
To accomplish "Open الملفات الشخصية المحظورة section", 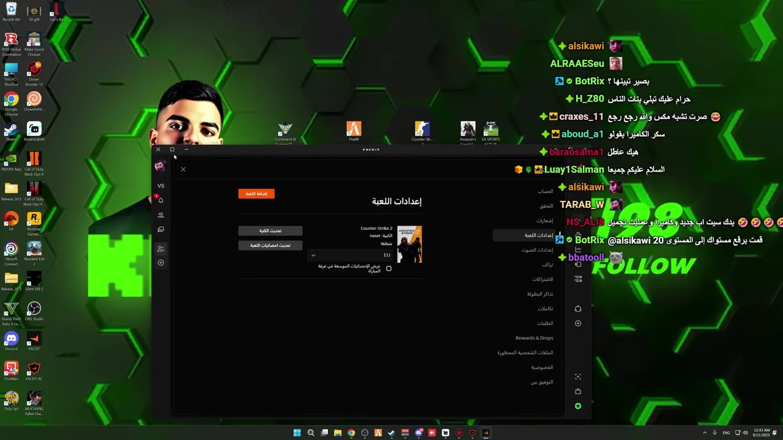I will [x=525, y=353].
